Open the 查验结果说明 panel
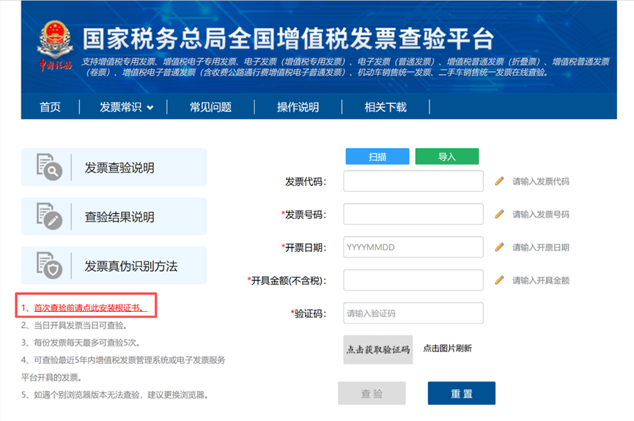The height and width of the screenshot is (421, 634). pyautogui.click(x=114, y=216)
